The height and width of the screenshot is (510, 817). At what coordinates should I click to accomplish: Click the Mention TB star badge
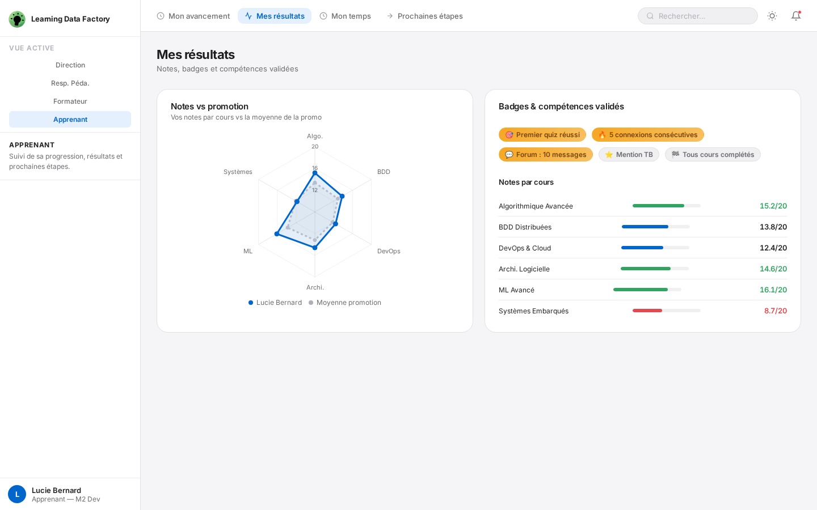[x=629, y=155]
